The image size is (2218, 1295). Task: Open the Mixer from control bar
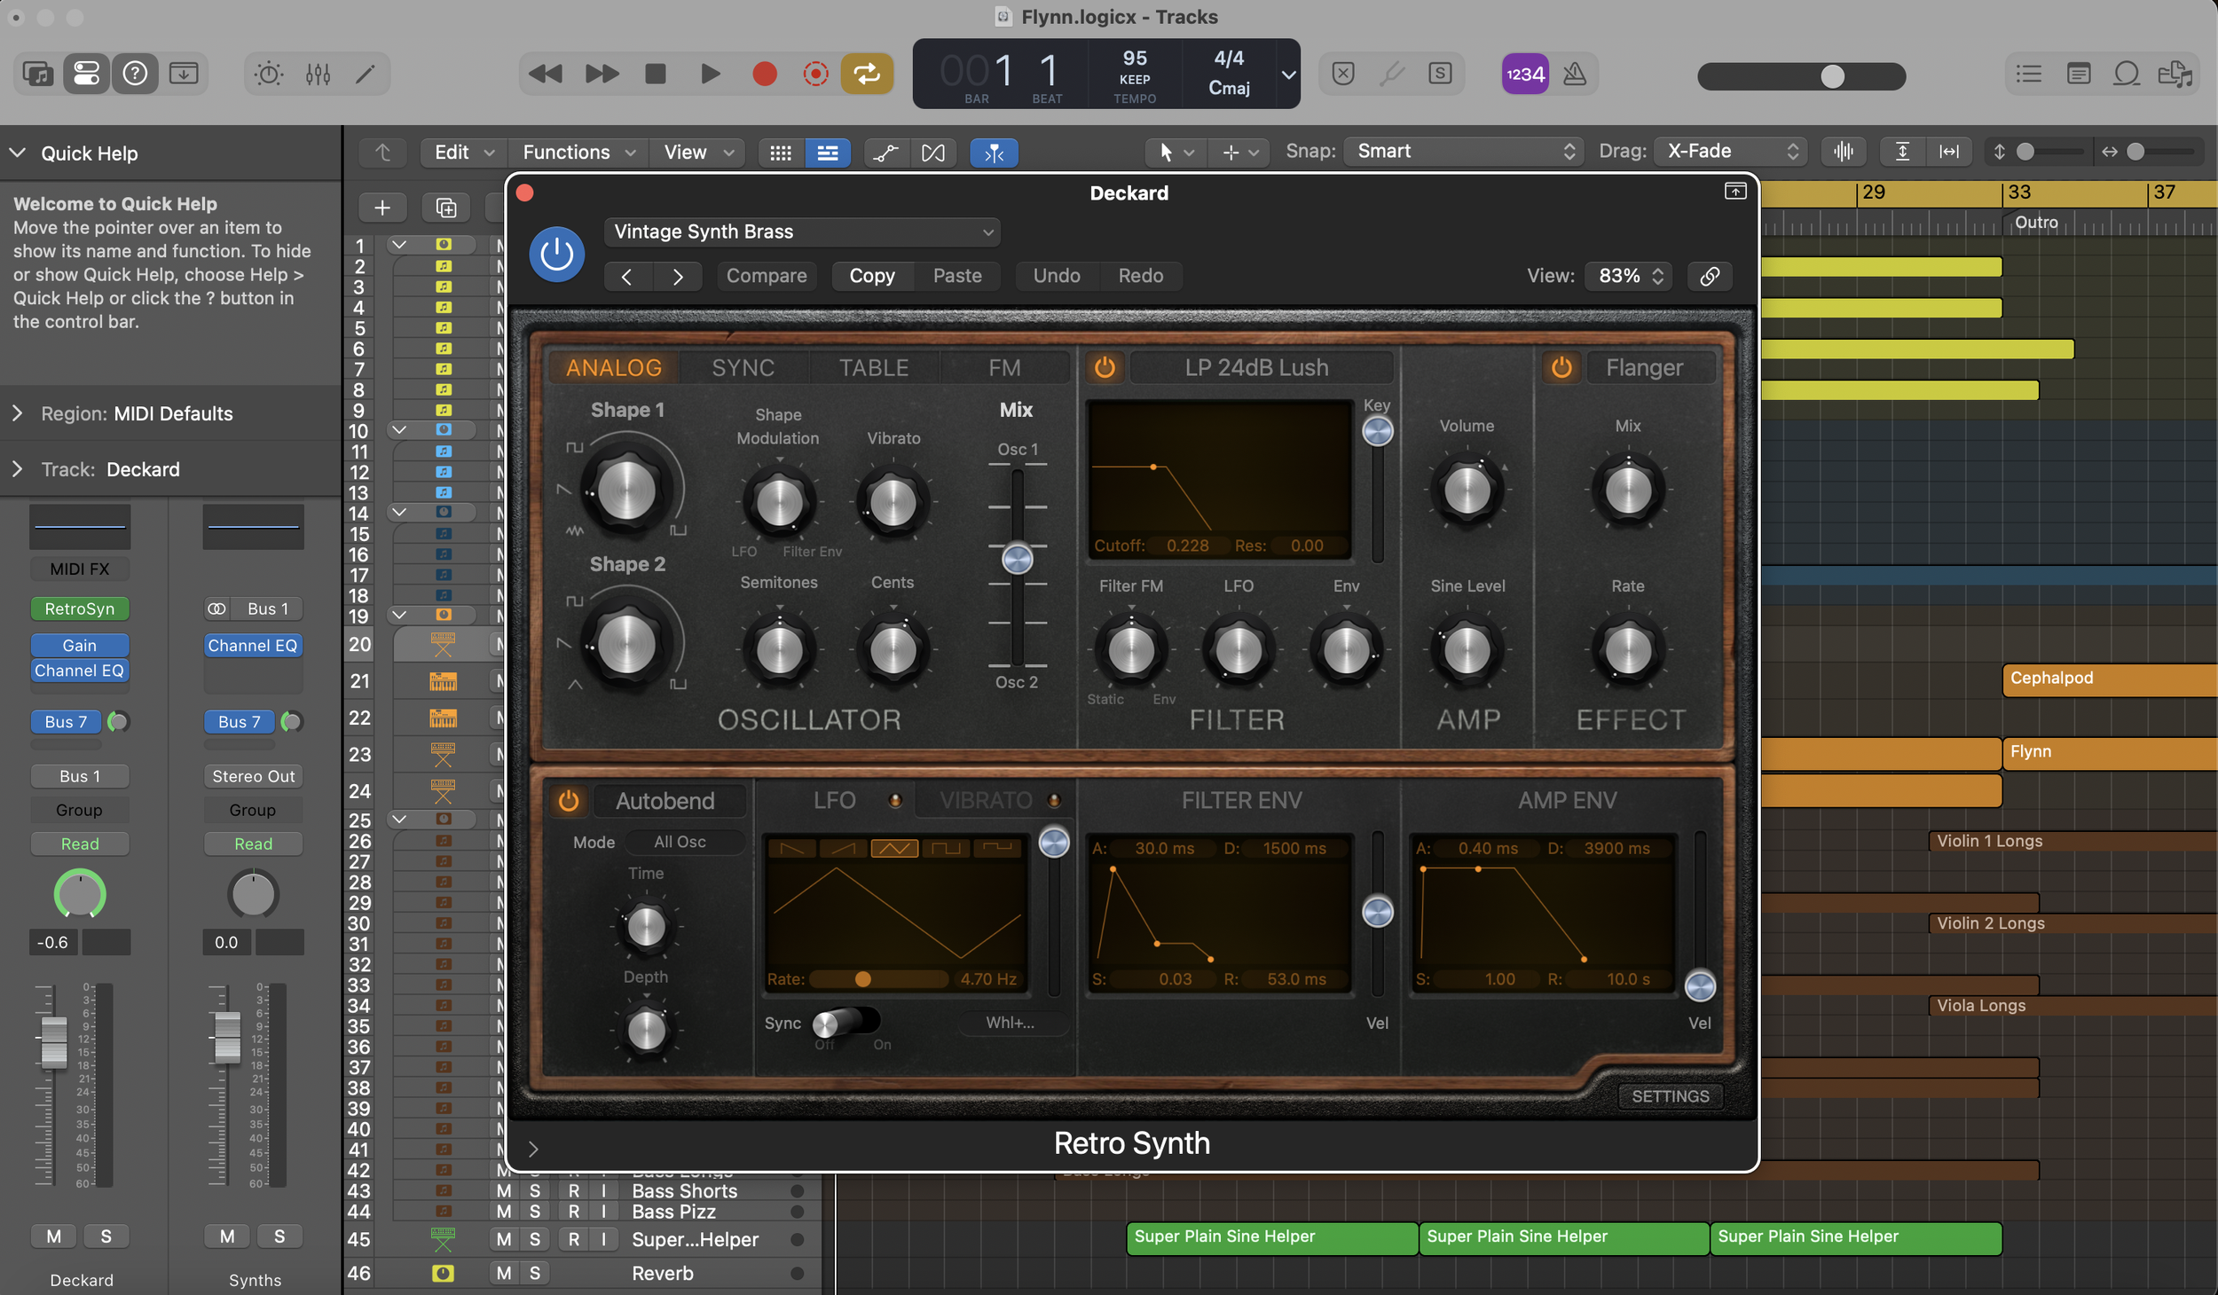point(318,74)
